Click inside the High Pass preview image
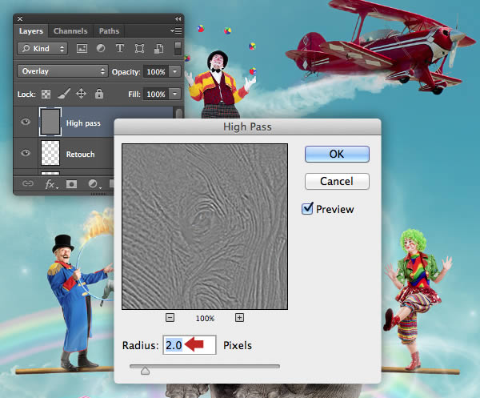480x398 pixels. coord(205,227)
